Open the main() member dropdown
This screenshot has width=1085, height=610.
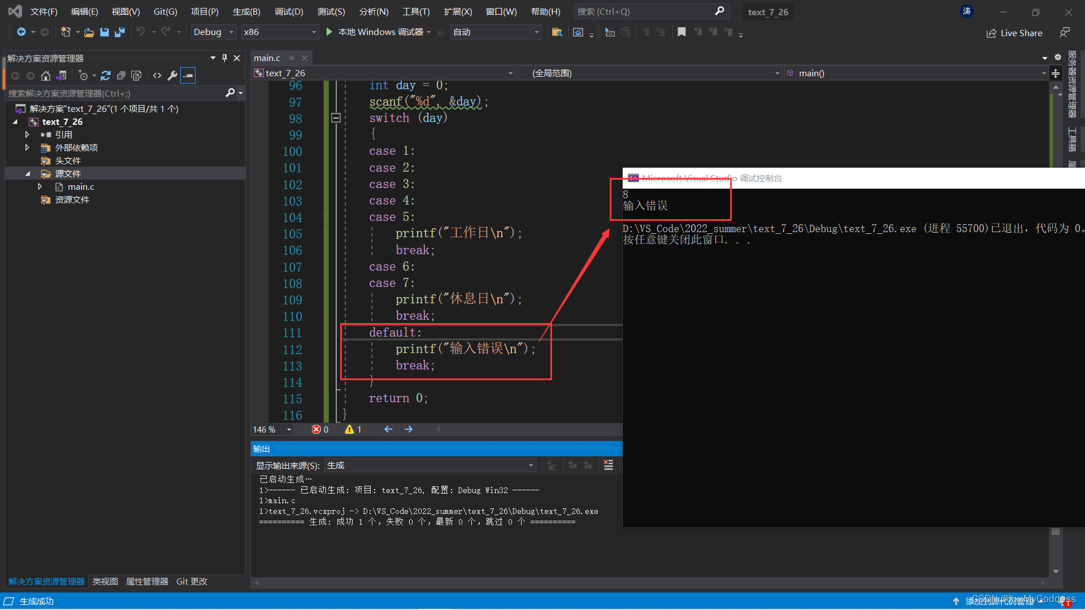click(916, 73)
